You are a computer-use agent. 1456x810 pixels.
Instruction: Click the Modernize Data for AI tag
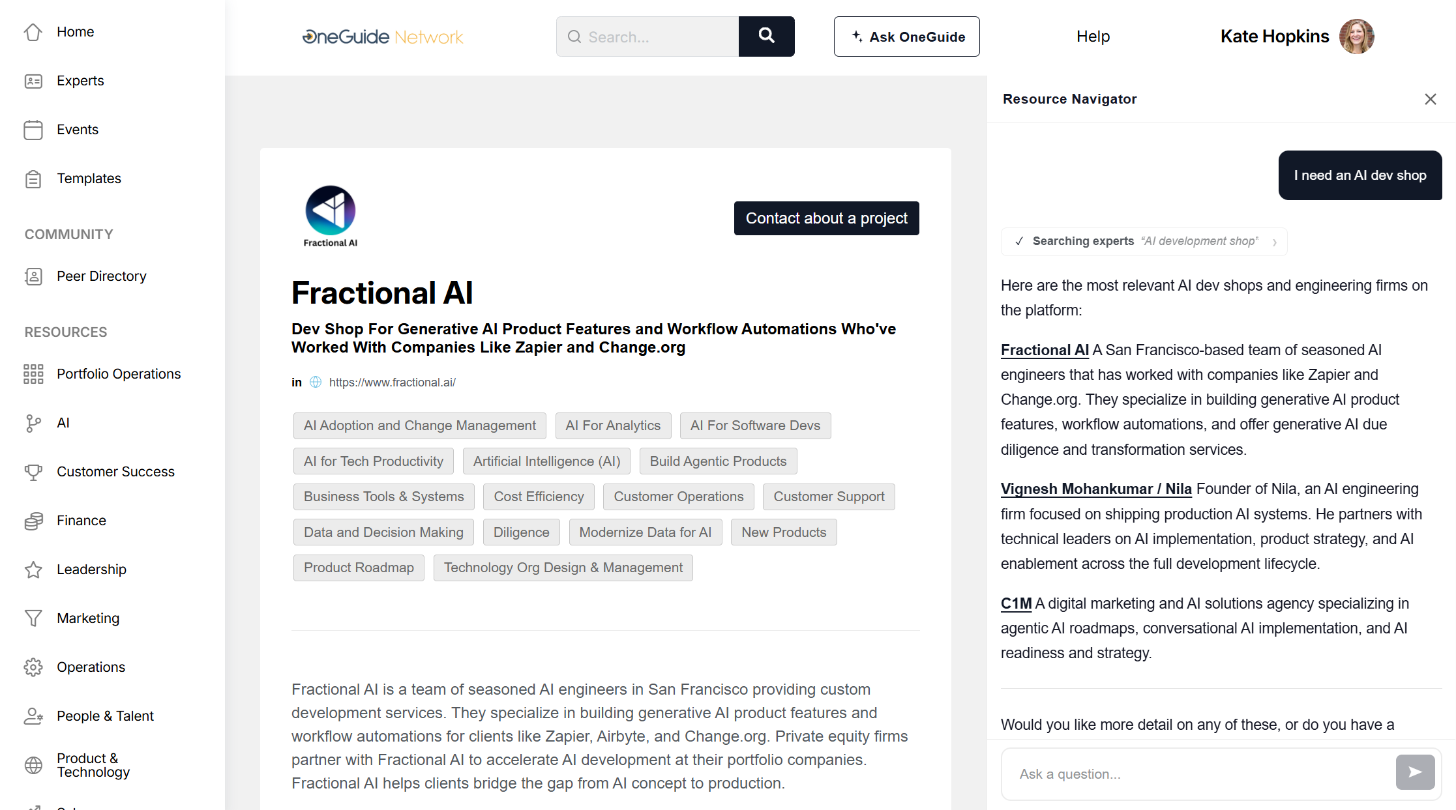tap(646, 532)
